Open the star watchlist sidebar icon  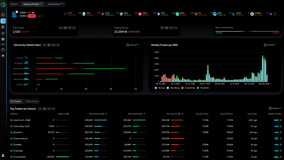click(x=3, y=33)
